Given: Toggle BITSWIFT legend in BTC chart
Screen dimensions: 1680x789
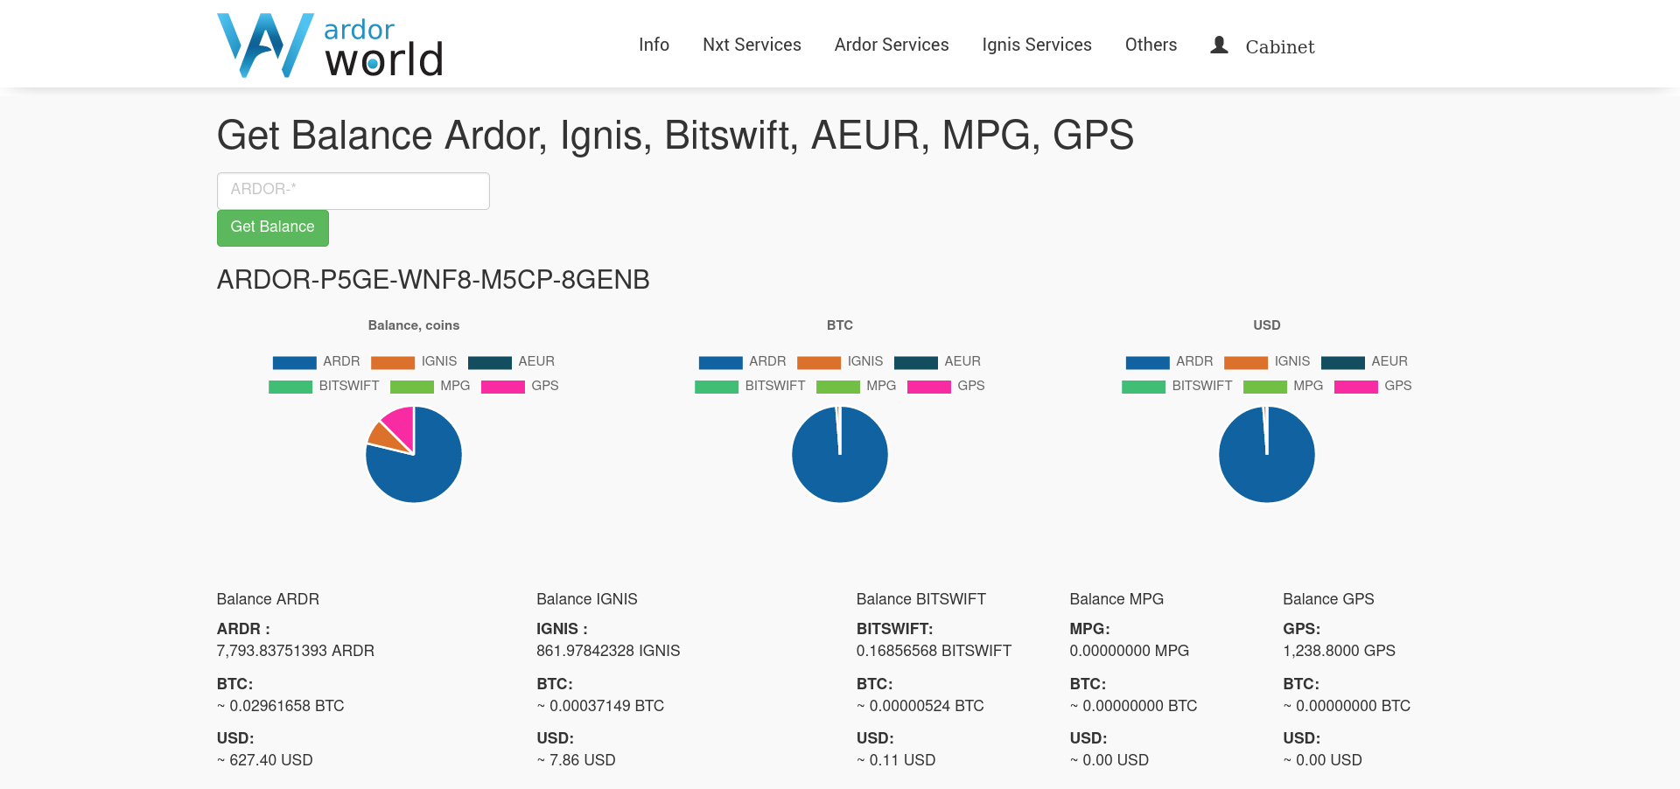Looking at the screenshot, I should pyautogui.click(x=750, y=386).
